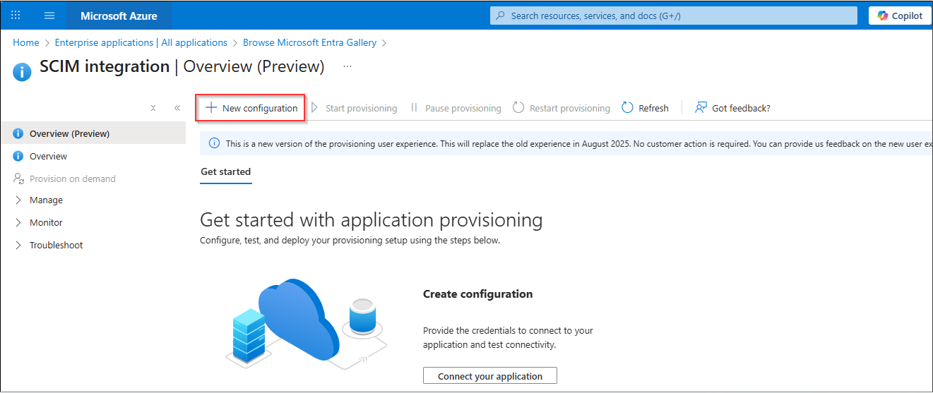Open the hamburger portal menu

pos(49,16)
